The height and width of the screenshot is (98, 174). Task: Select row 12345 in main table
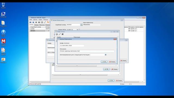click(x=38, y=29)
